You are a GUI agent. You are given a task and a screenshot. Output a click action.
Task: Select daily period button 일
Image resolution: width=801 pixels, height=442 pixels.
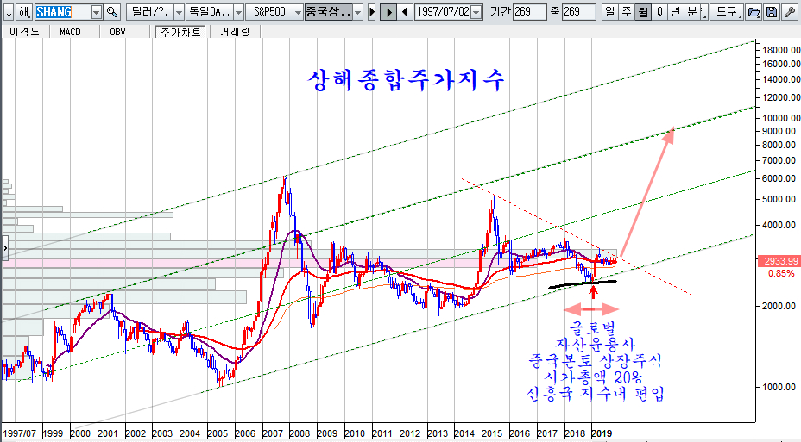point(609,12)
